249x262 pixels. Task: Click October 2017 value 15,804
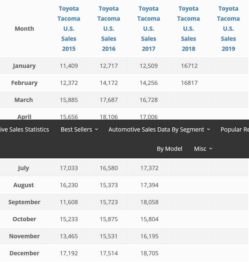(149, 219)
